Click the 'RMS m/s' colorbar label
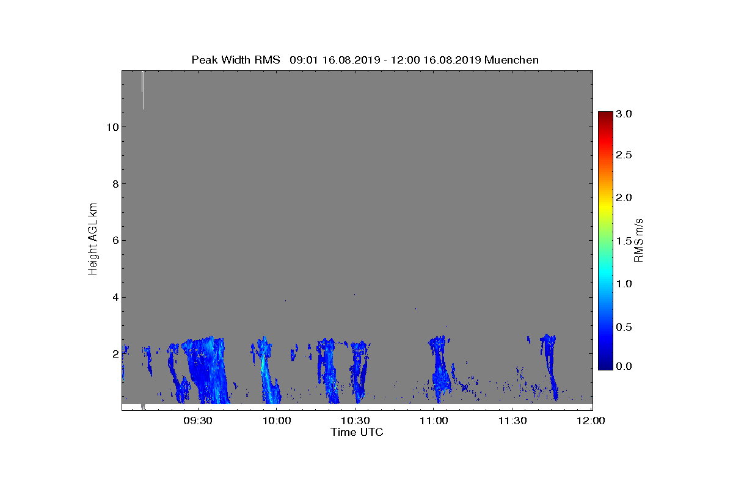This screenshot has width=733, height=489. [639, 240]
